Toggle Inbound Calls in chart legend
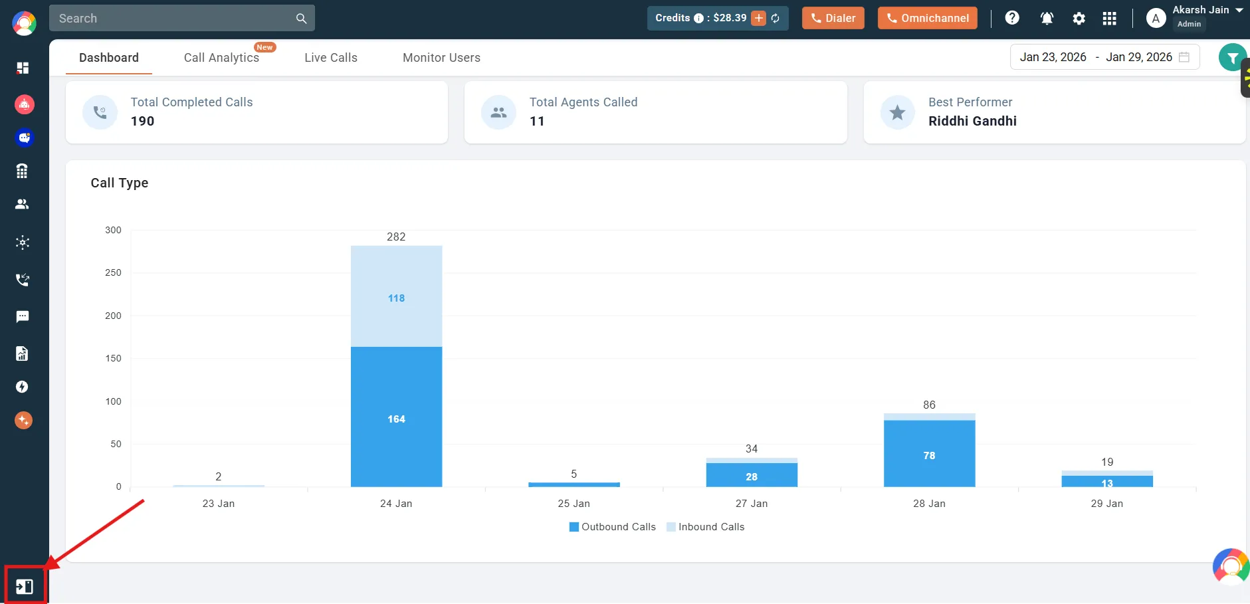This screenshot has width=1250, height=604. 706,526
